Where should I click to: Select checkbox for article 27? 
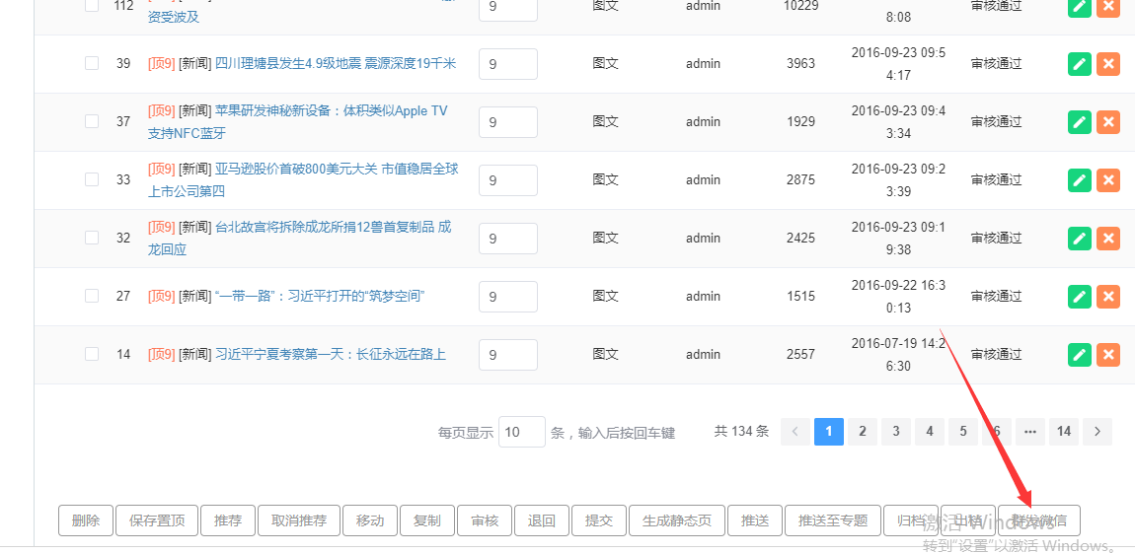click(92, 296)
